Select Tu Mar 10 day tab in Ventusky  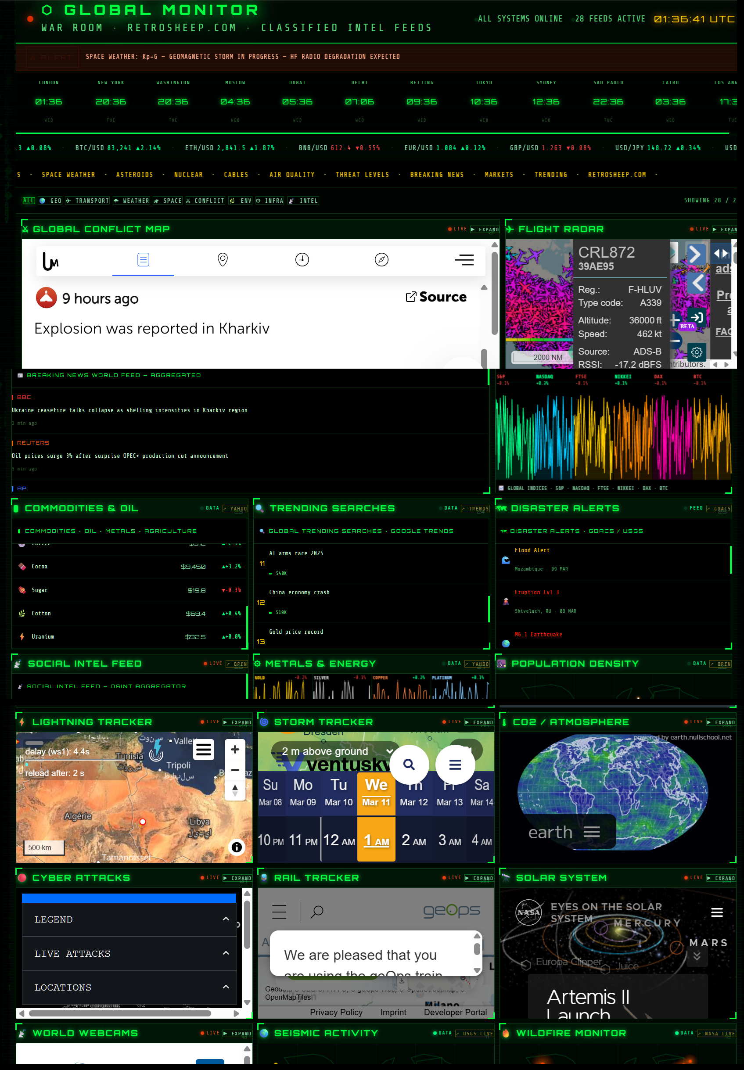pyautogui.click(x=339, y=793)
